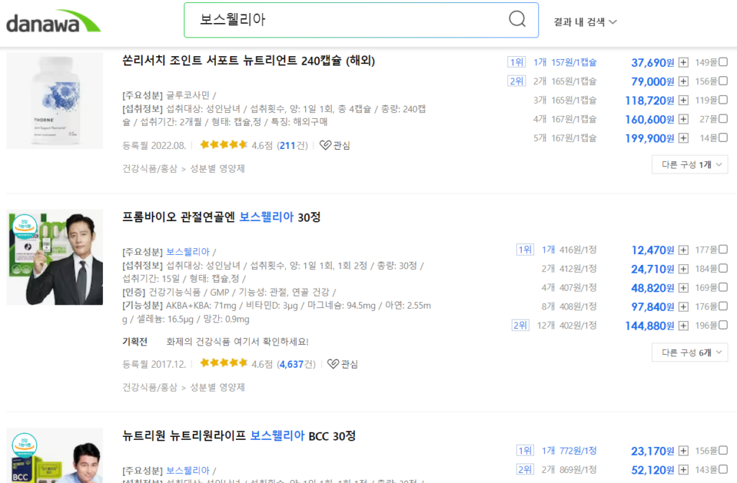Open the 4,637건 reviews link
Viewport: 737px width, 483px height.
tap(296, 364)
